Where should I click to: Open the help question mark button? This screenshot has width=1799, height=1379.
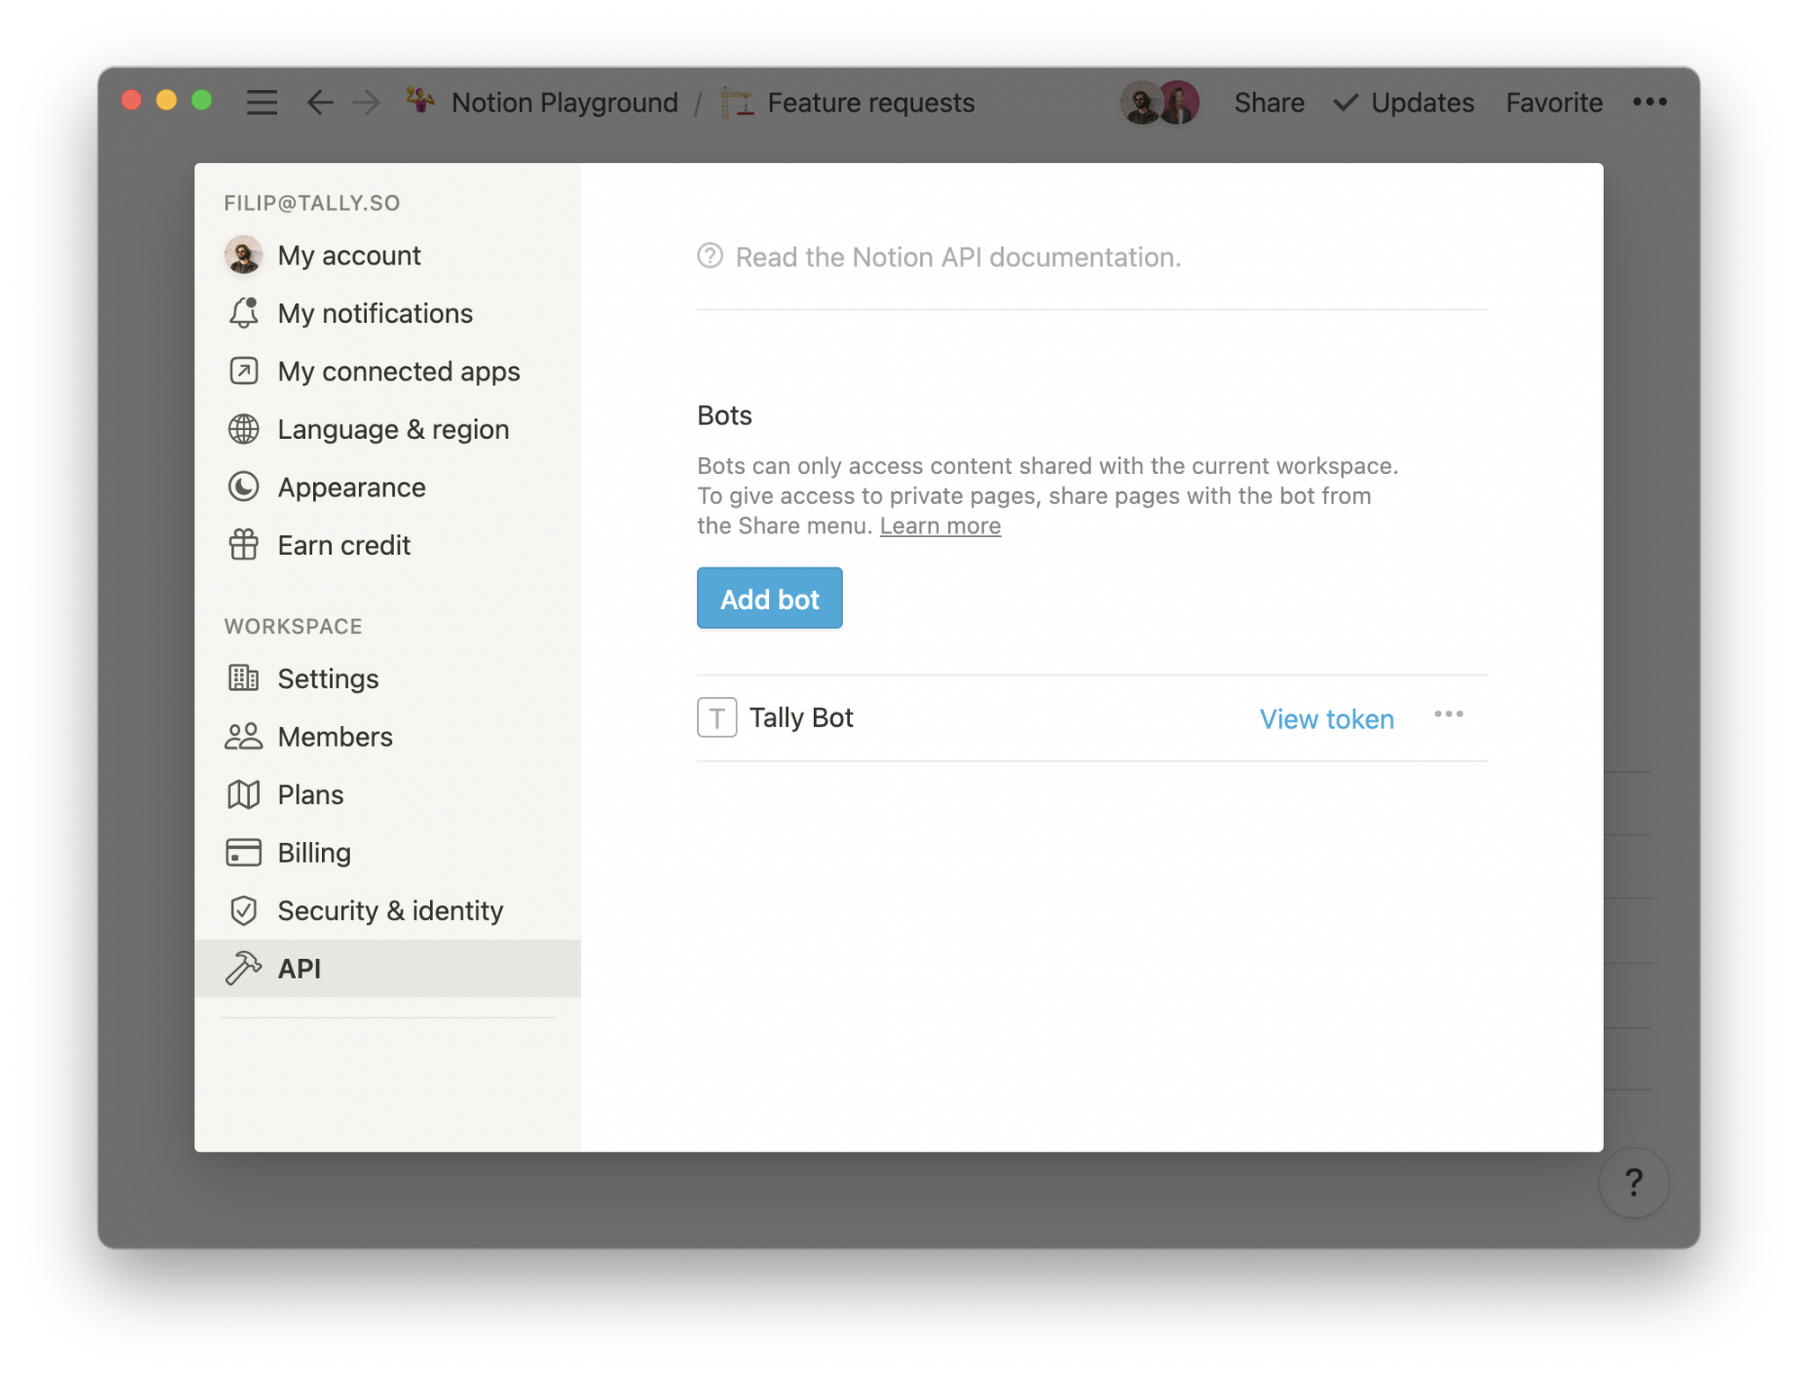(1634, 1183)
